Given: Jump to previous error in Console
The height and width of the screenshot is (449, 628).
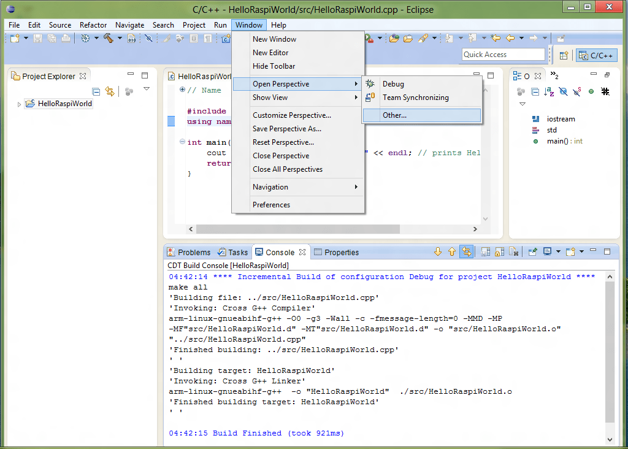Looking at the screenshot, I should [x=452, y=251].
